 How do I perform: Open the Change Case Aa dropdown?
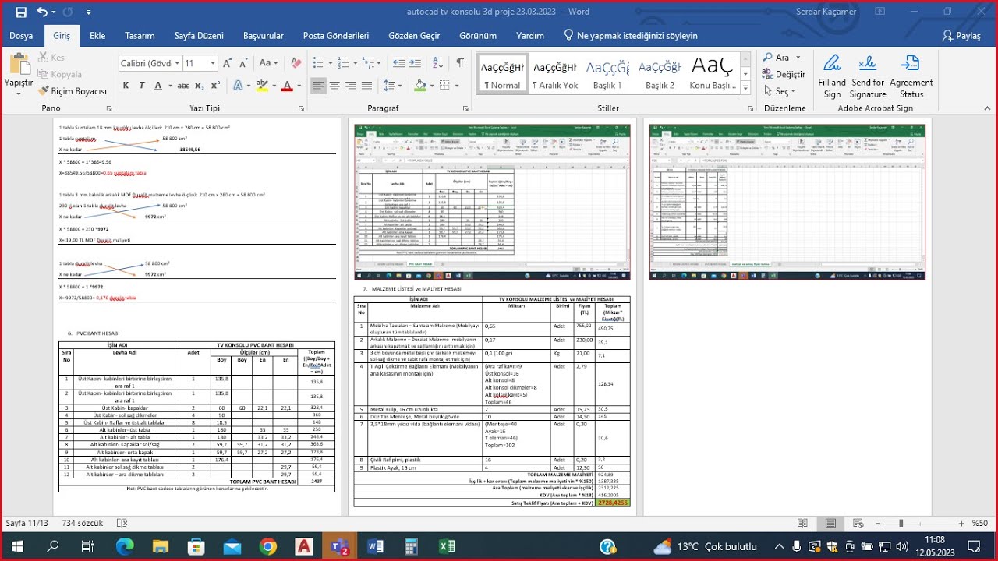click(x=269, y=63)
